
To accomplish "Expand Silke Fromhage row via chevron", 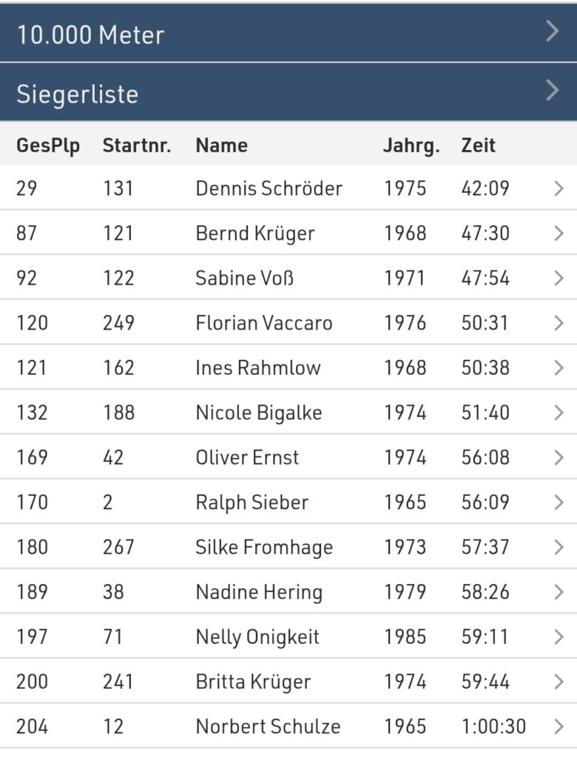I will pyautogui.click(x=559, y=548).
